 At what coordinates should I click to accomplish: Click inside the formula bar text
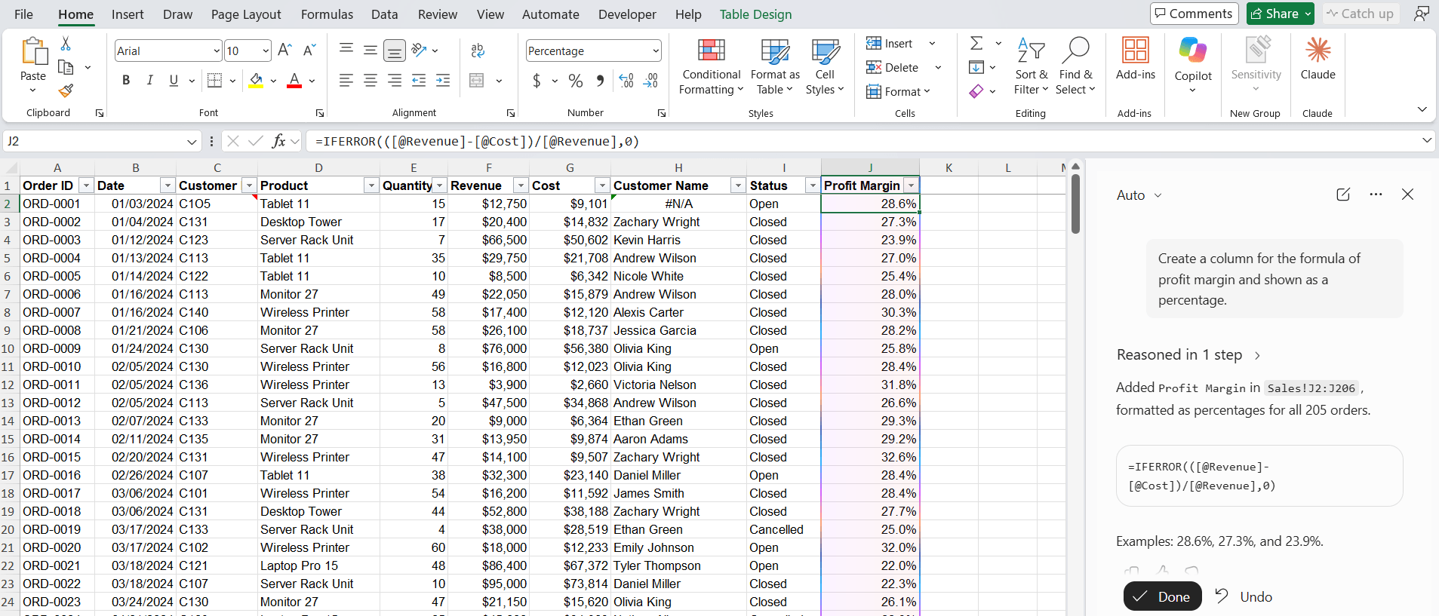coord(477,141)
